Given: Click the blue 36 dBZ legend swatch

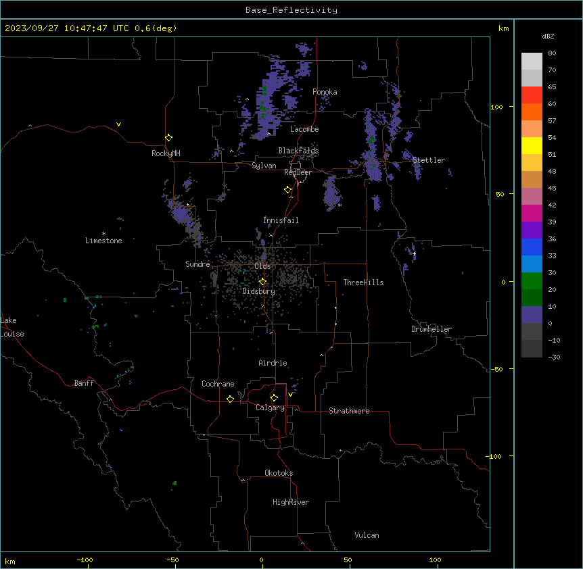Looking at the screenshot, I should pyautogui.click(x=532, y=247).
